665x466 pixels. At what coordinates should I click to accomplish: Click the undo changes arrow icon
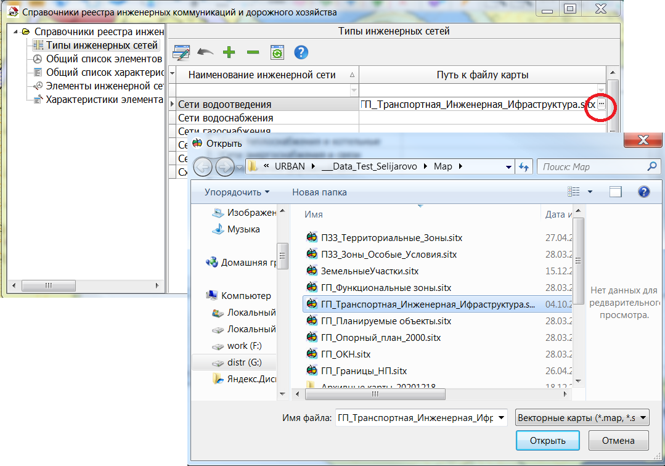(204, 52)
